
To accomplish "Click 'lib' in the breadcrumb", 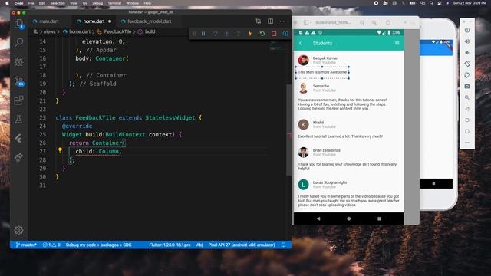I will click(36, 31).
